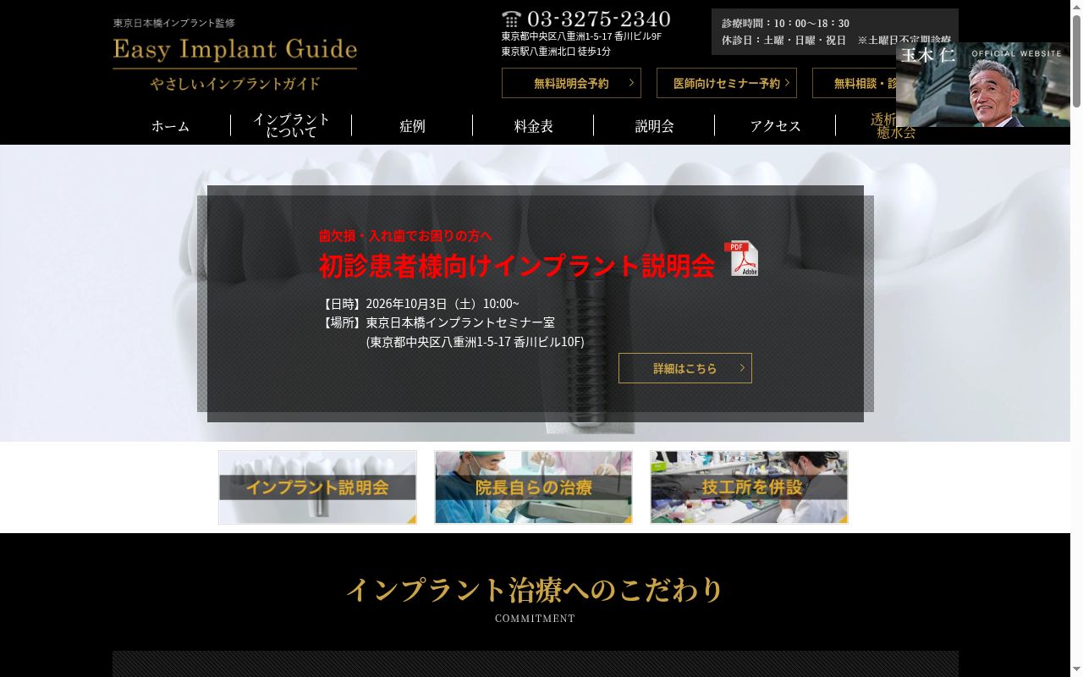Click 初診患者様向けインプラント説明会 heading
This screenshot has height=677, width=1083.
tap(517, 266)
